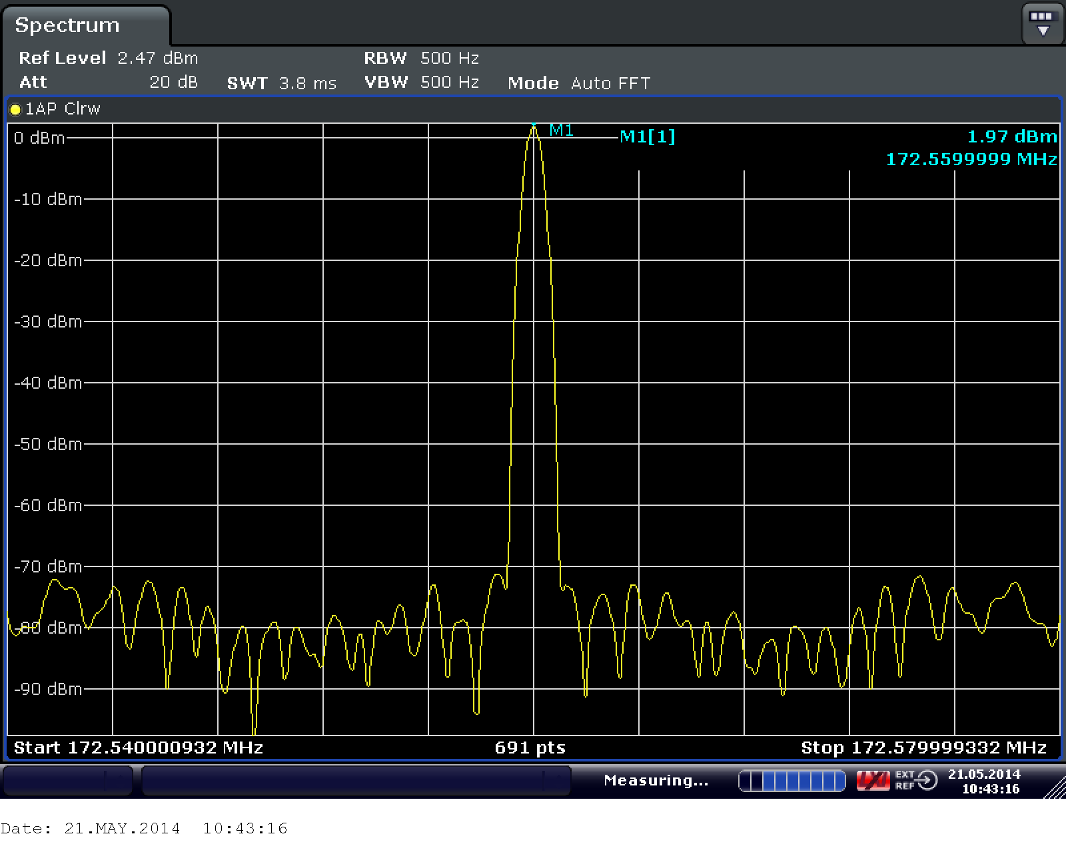Click the date and time 21.05.2014 display
The image size is (1066, 860).
[x=984, y=781]
